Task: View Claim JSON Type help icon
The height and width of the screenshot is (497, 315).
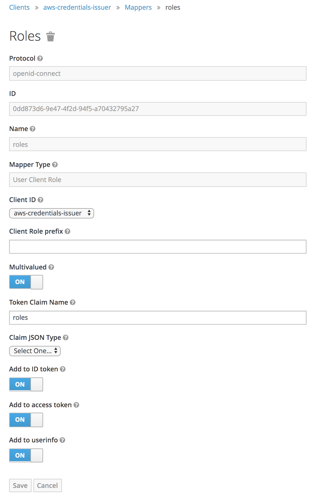Action: click(66, 337)
